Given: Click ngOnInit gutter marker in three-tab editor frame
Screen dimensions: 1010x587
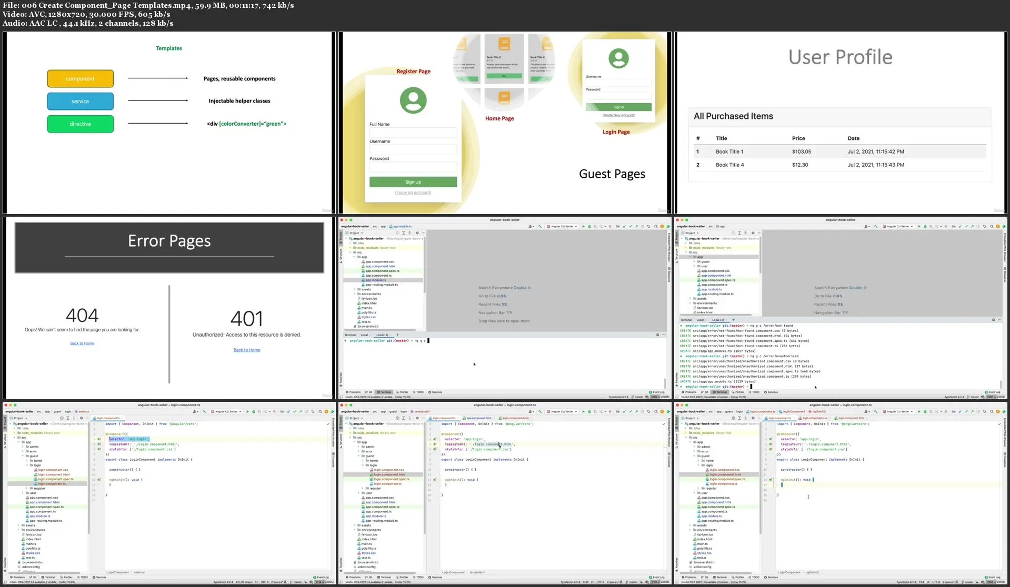Looking at the screenshot, I should (771, 480).
